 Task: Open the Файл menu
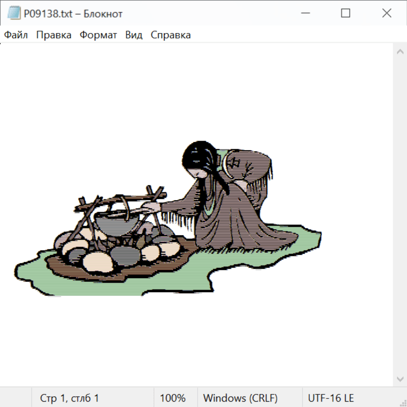(16, 35)
